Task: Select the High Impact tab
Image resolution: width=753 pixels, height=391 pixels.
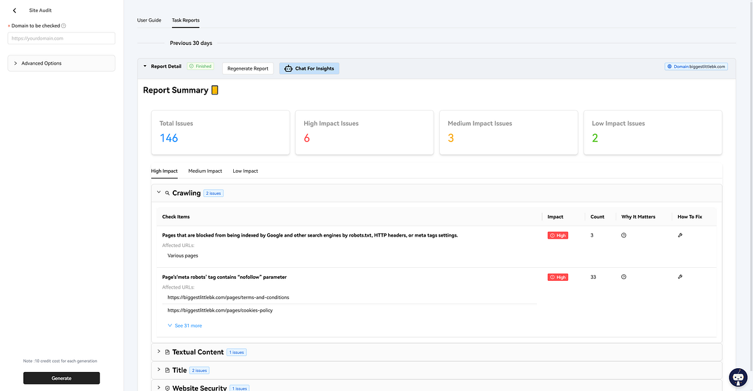Action: tap(164, 171)
